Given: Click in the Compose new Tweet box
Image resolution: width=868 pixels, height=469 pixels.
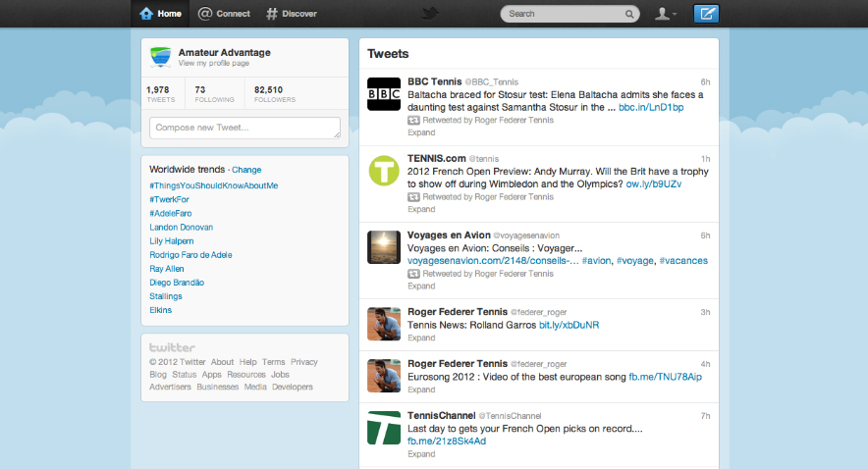Looking at the screenshot, I should coord(244,128).
